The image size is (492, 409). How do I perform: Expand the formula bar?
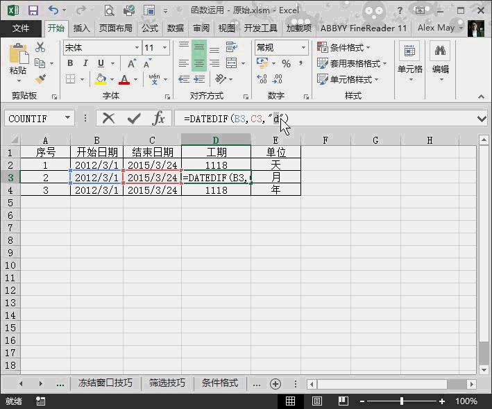[482, 119]
